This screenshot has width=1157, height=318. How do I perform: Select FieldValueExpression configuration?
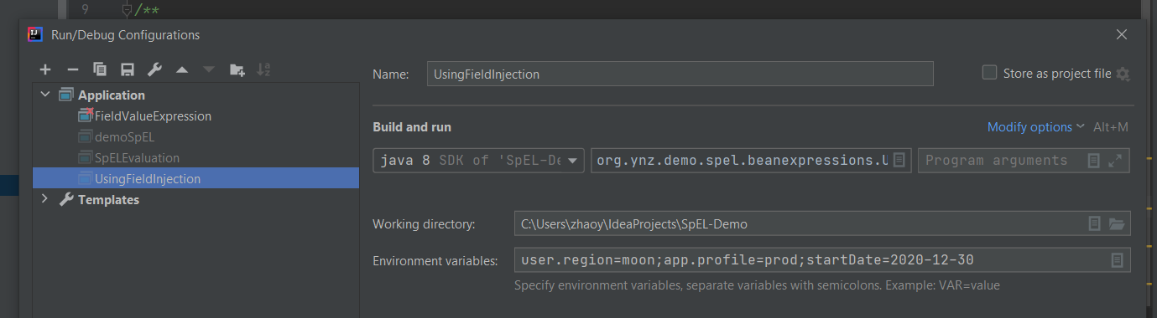tap(153, 116)
